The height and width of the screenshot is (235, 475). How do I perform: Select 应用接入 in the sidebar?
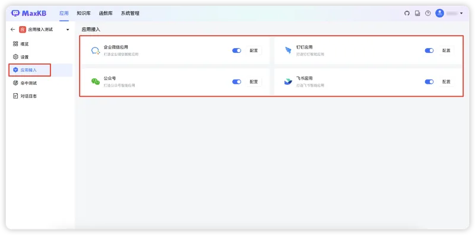tap(40, 70)
